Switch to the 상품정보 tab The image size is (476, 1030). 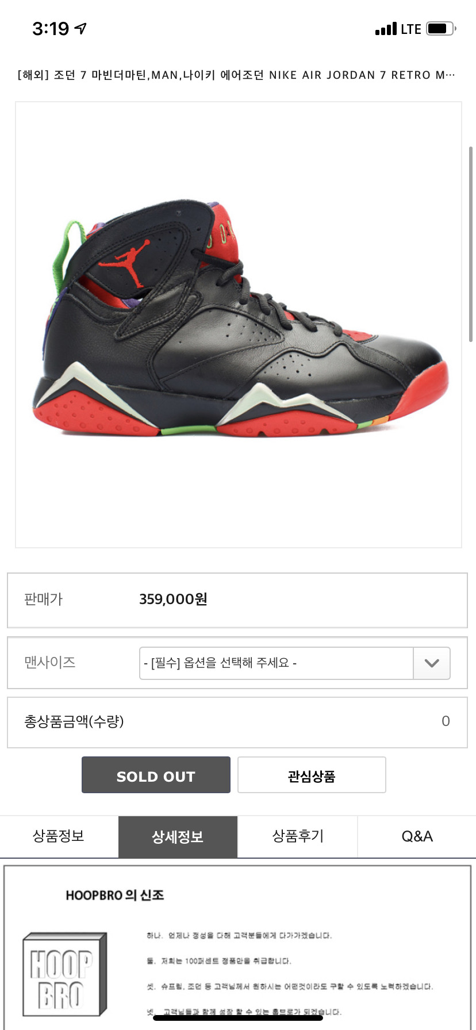59,836
